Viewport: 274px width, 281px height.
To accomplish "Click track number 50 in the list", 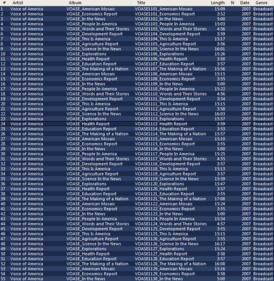I will (x=3, y=254).
